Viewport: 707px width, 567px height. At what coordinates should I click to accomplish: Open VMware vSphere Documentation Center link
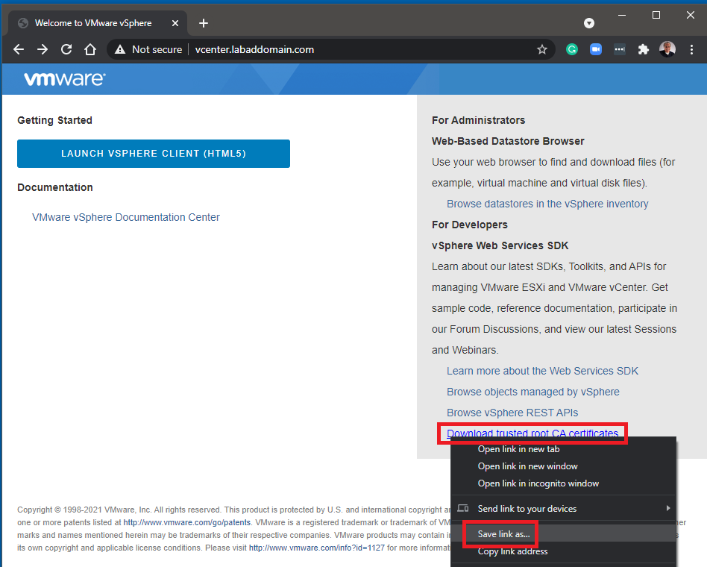(126, 217)
